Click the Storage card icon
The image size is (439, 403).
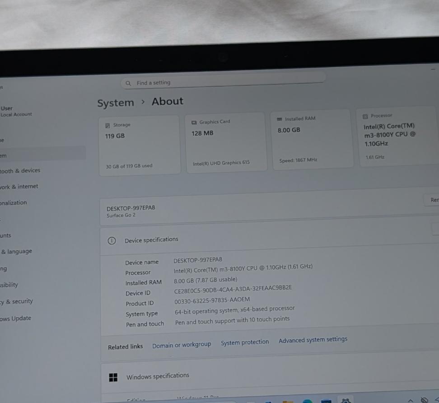[107, 126]
